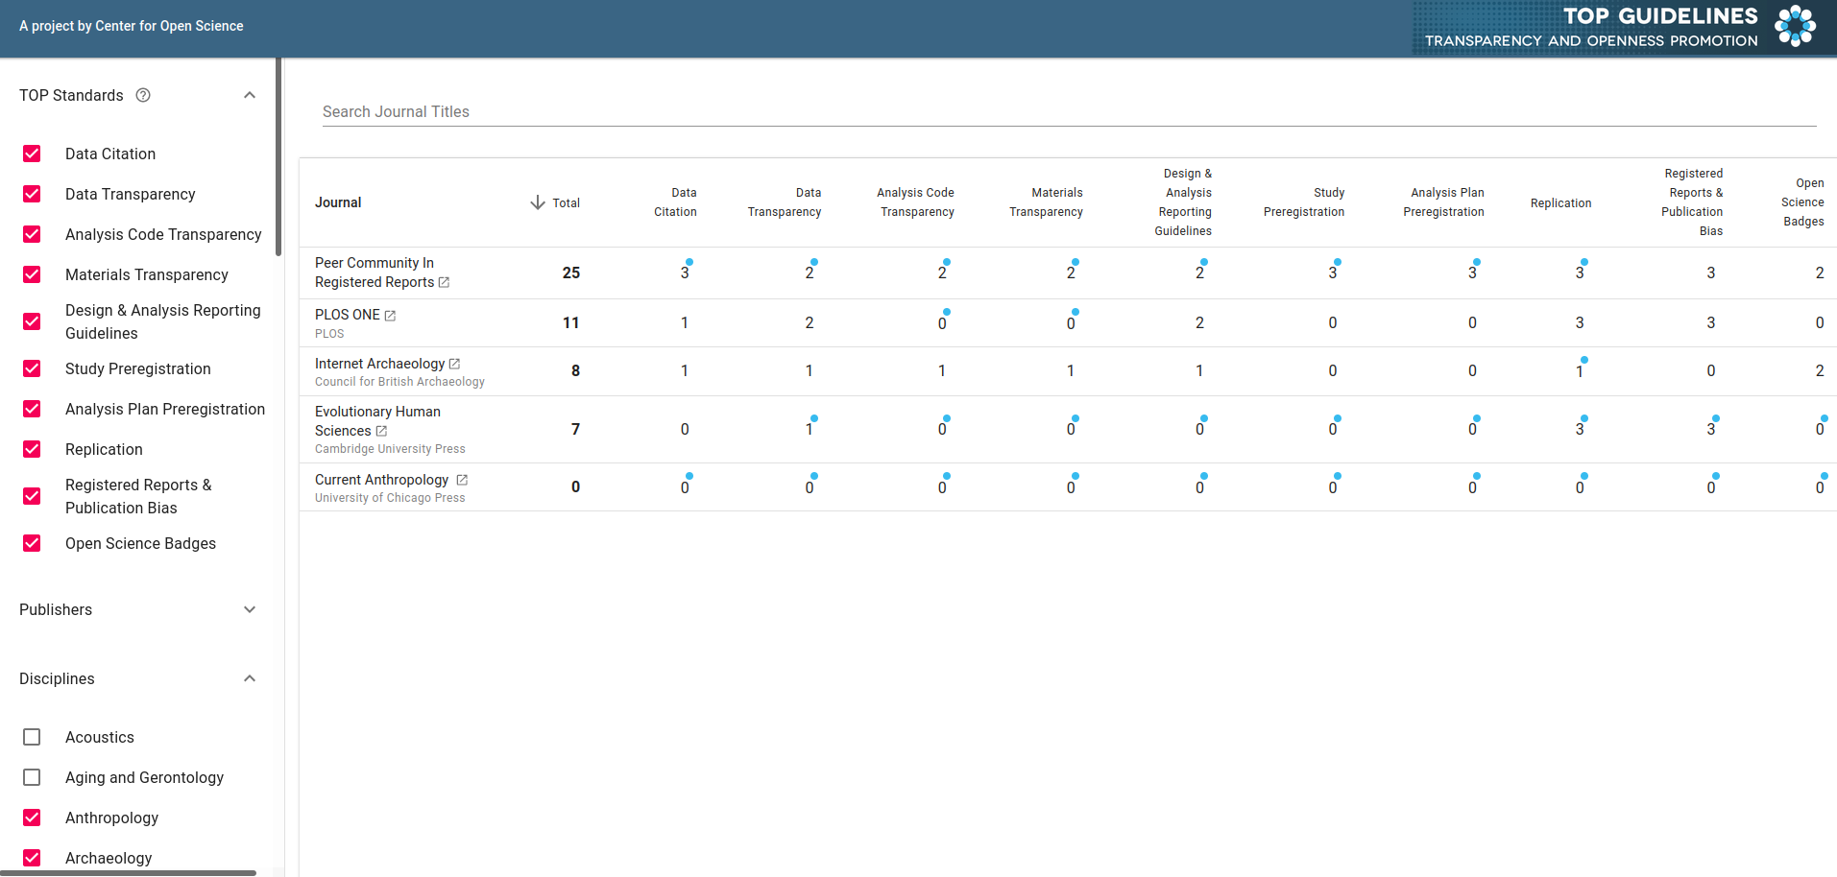This screenshot has height=877, width=1837.
Task: Click the Search Journal Titles field
Action: pyautogui.click(x=1069, y=111)
